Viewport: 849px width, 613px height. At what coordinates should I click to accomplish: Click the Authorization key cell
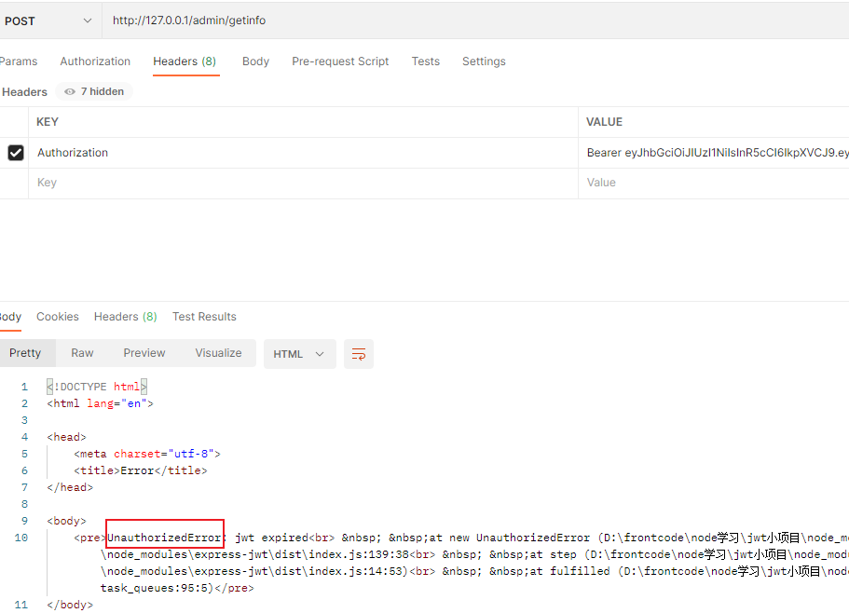point(303,153)
